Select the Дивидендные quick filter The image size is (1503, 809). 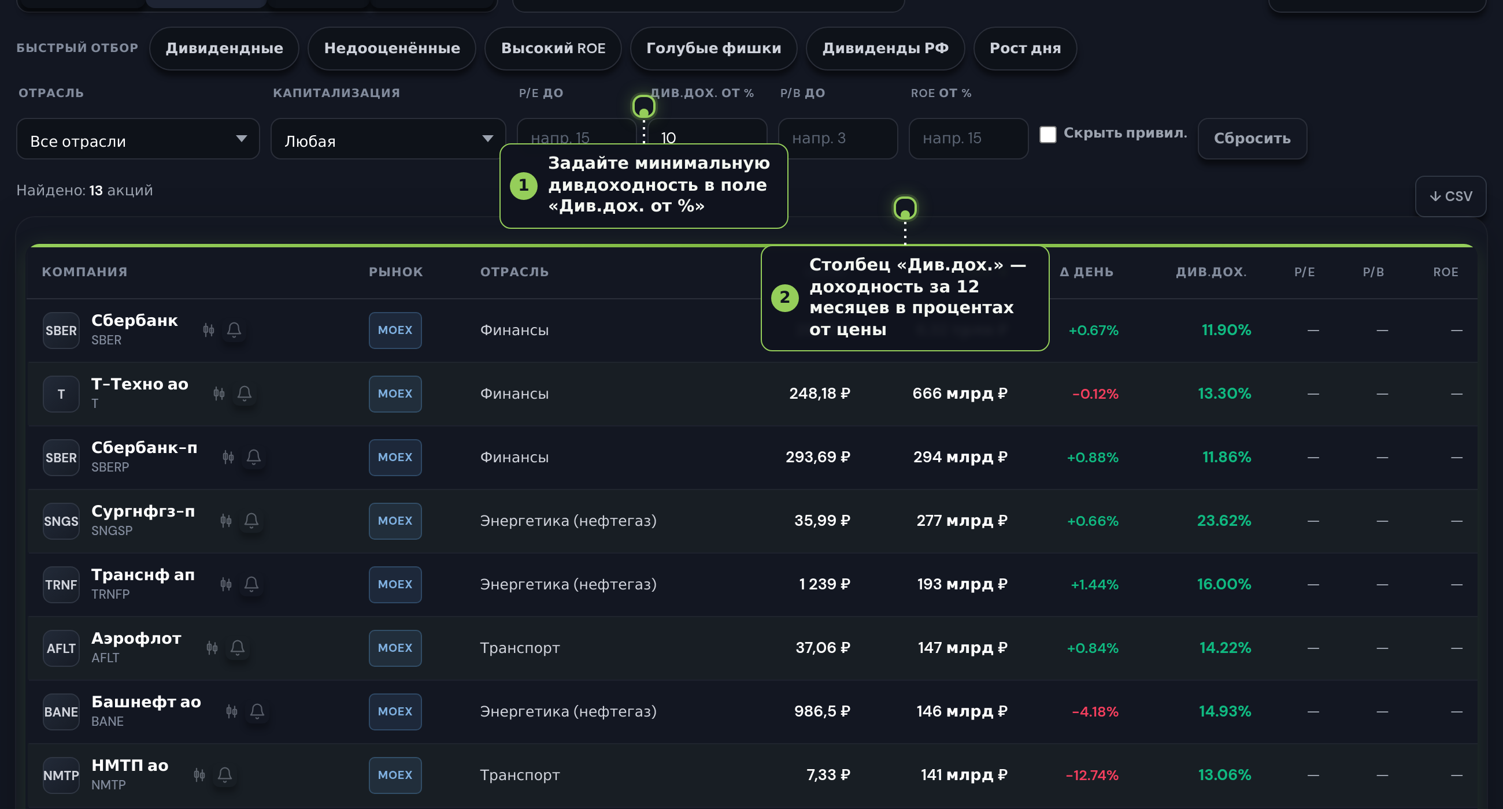(x=224, y=49)
